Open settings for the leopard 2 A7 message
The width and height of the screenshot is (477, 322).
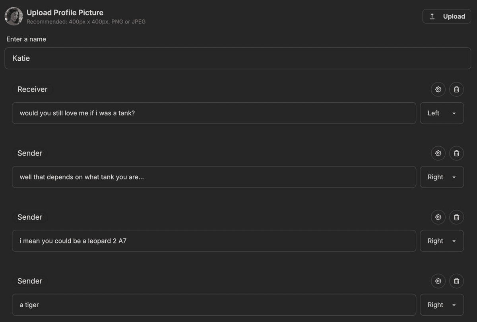tap(438, 217)
